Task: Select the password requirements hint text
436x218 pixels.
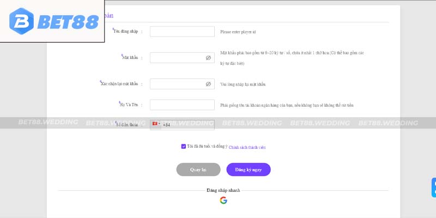Action: pos(292,58)
